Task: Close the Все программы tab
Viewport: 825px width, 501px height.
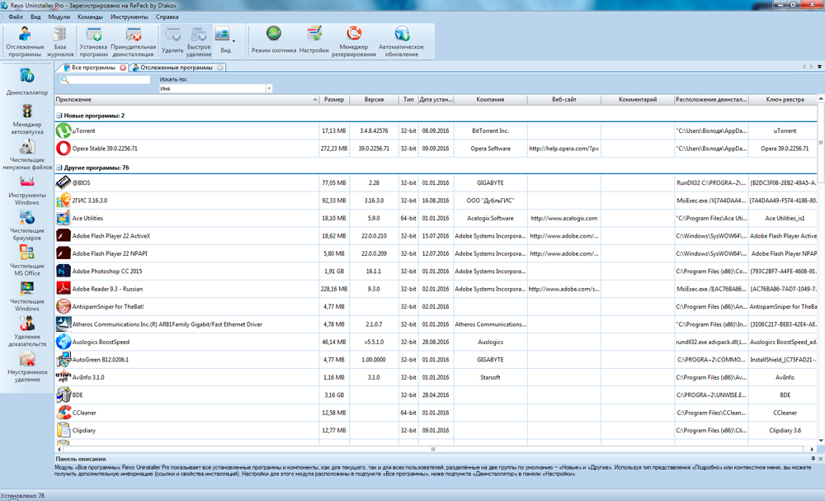Action: pyautogui.click(x=123, y=68)
